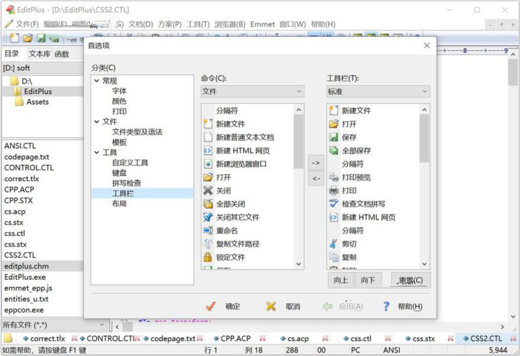
Task: Collapse the 工具 tree category
Action: tap(96, 153)
